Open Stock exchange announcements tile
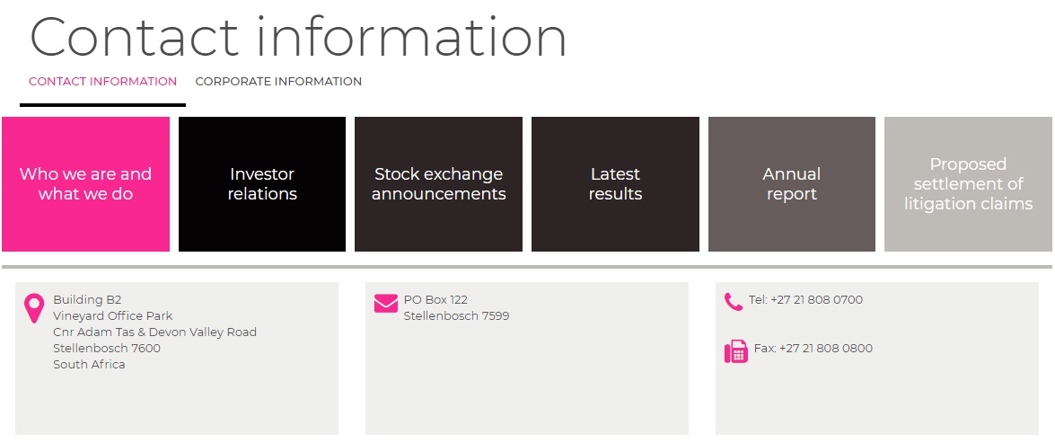 coord(438,184)
